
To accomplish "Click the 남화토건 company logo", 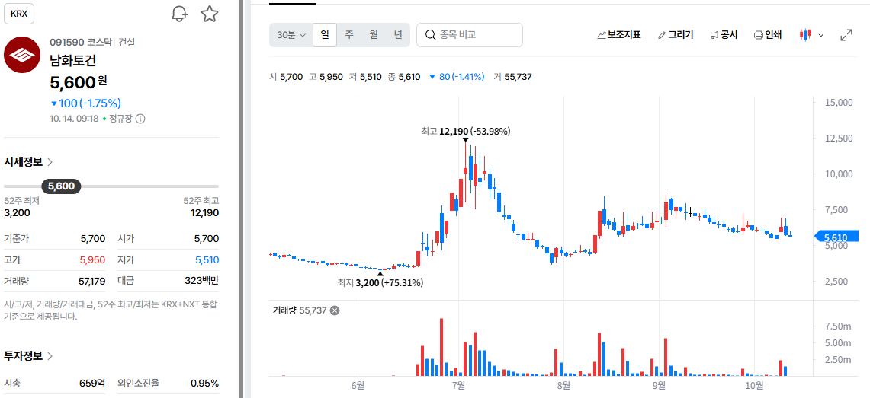I will [21, 56].
